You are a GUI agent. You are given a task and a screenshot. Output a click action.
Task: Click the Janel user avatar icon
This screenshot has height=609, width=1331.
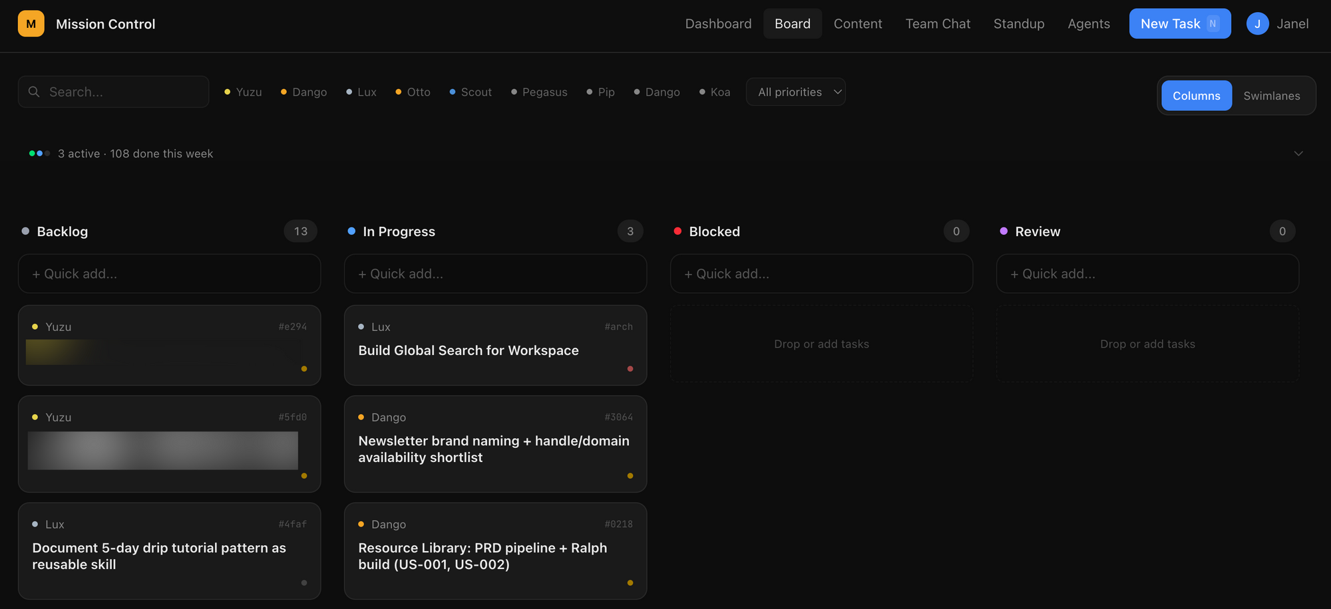click(1257, 24)
